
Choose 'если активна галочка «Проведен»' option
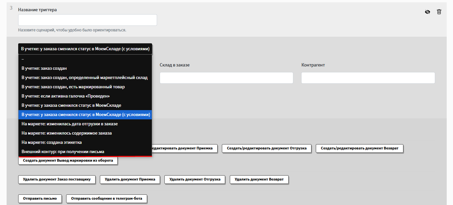(x=85, y=96)
